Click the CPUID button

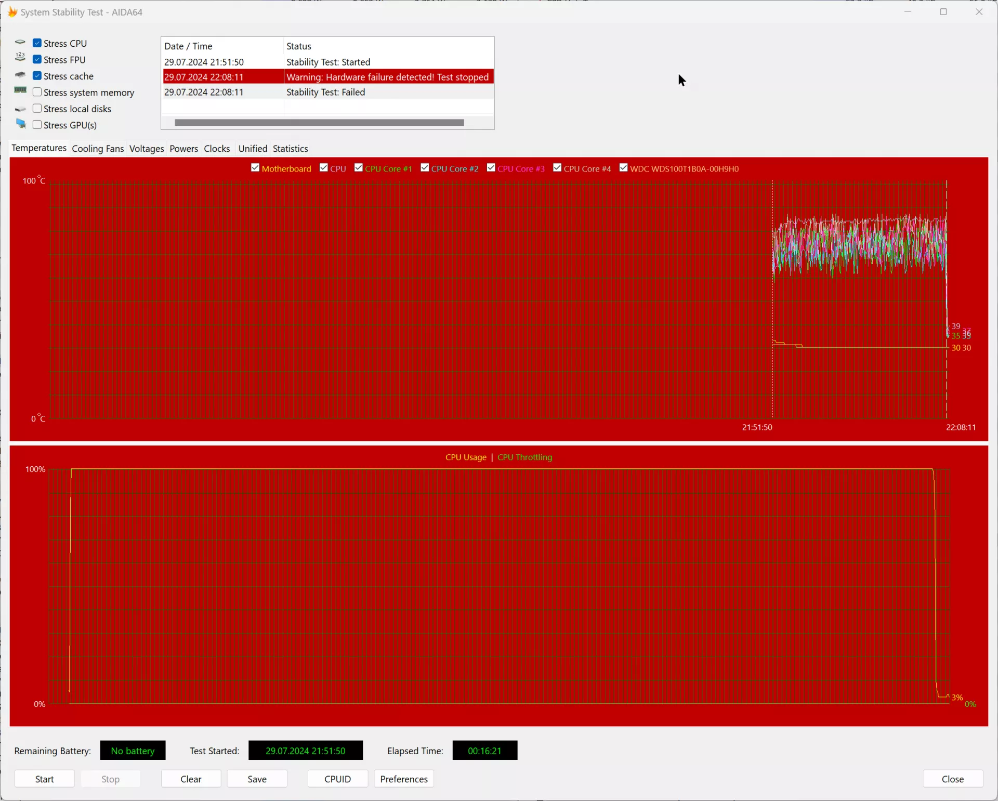(337, 779)
